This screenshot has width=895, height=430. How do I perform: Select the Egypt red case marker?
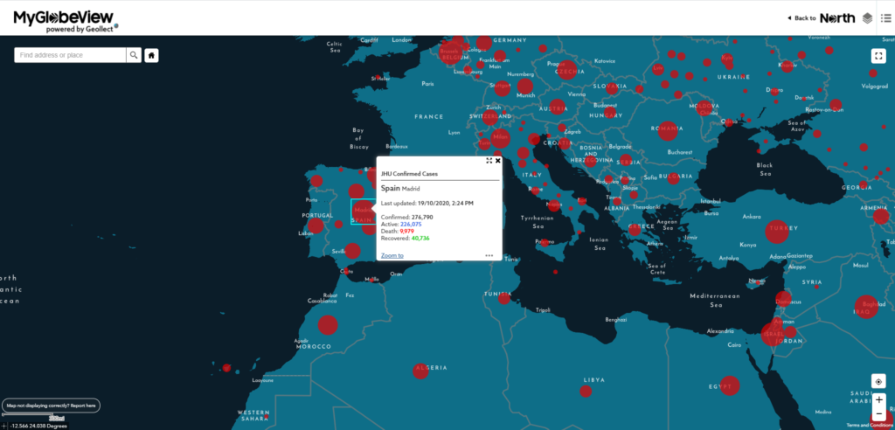tap(730, 385)
